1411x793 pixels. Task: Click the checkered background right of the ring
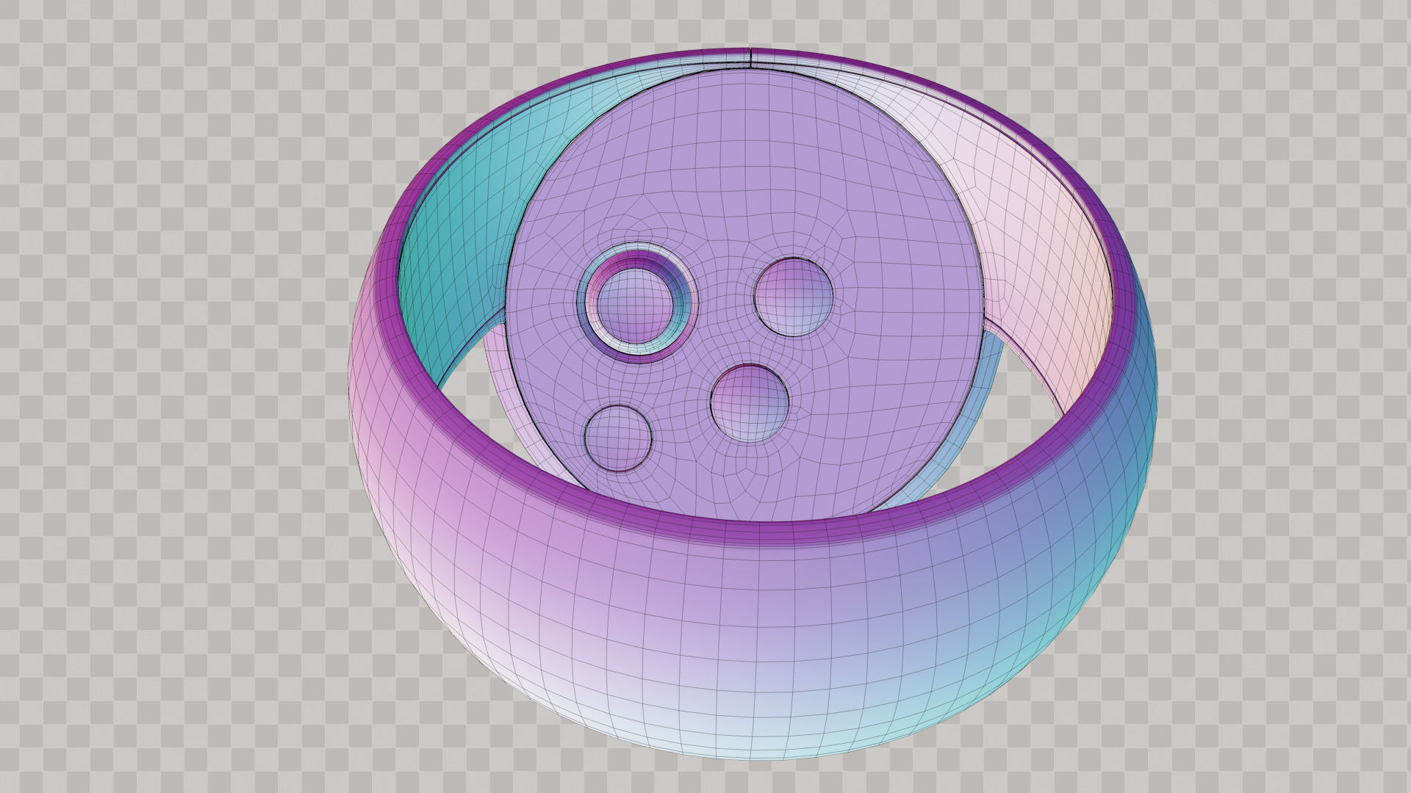(1286, 367)
